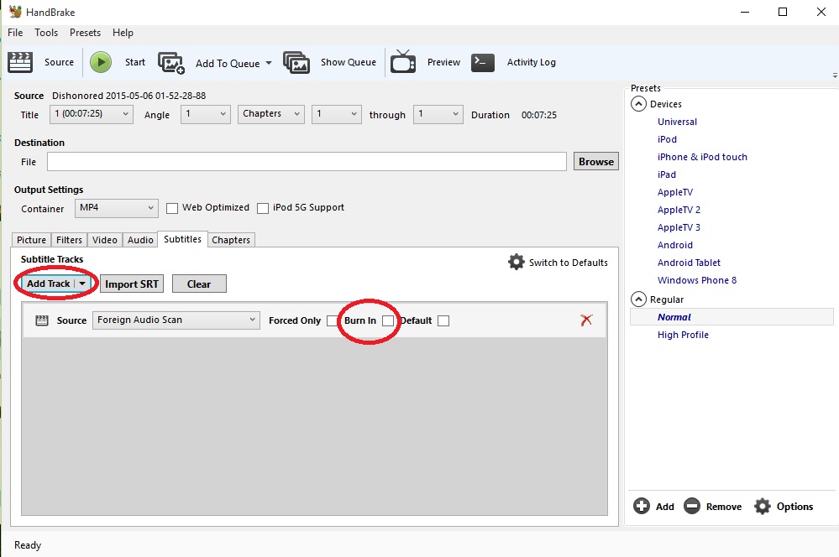Switch to the Audio tab
The height and width of the screenshot is (557, 839).
coord(140,240)
